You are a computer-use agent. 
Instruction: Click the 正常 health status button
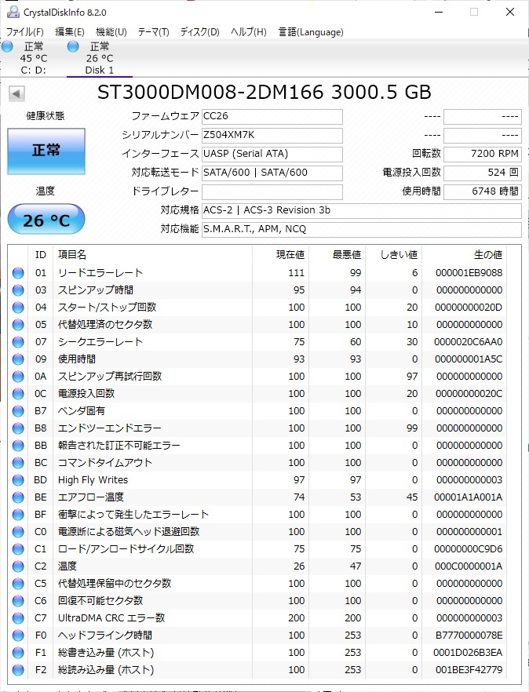coord(46,151)
